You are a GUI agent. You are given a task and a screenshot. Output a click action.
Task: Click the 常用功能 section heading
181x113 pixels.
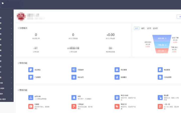pos(23,63)
